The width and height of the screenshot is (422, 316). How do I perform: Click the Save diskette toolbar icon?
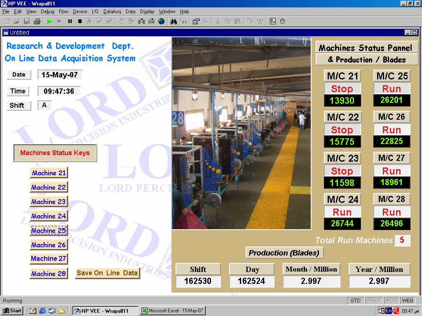[x=27, y=21]
